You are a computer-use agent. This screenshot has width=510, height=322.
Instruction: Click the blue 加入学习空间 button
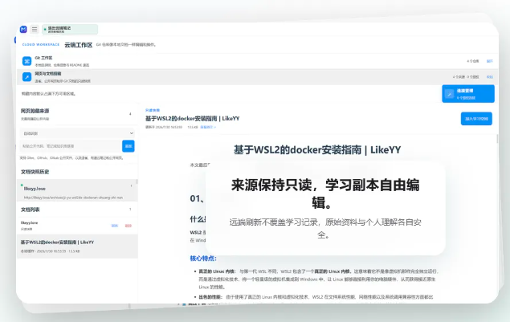coord(476,119)
